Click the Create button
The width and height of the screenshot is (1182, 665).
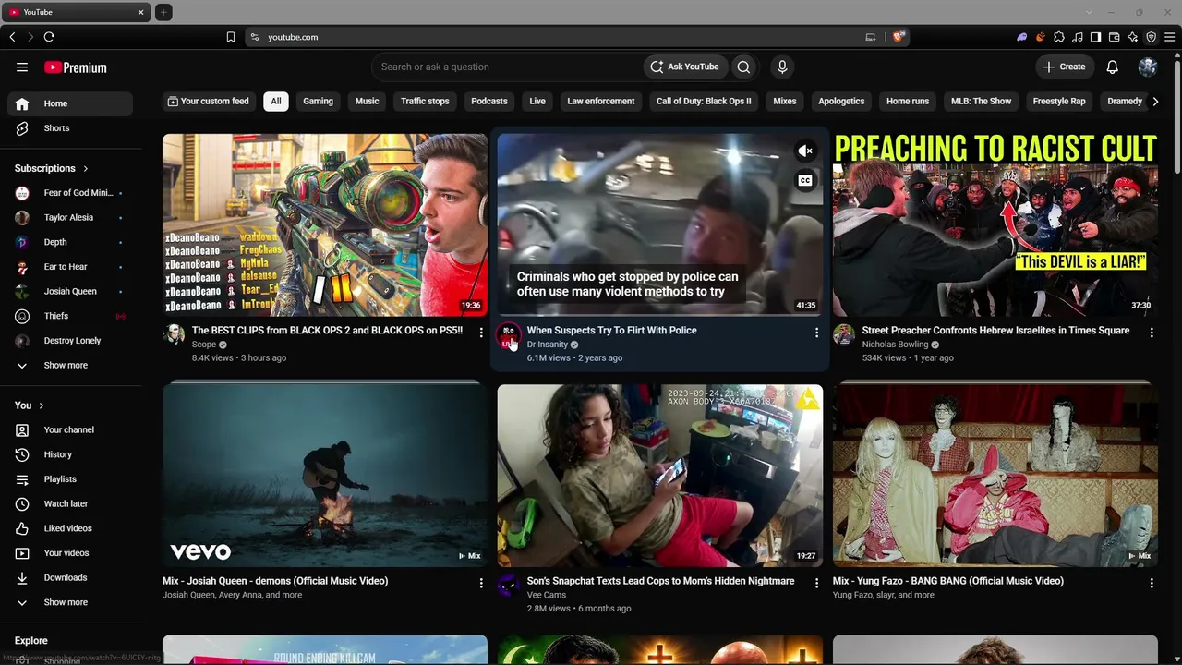(x=1064, y=66)
